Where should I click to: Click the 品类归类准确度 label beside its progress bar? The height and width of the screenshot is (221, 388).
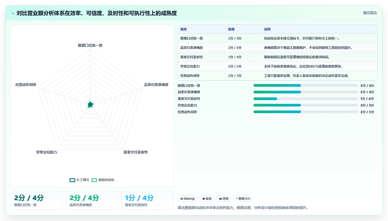point(189,92)
